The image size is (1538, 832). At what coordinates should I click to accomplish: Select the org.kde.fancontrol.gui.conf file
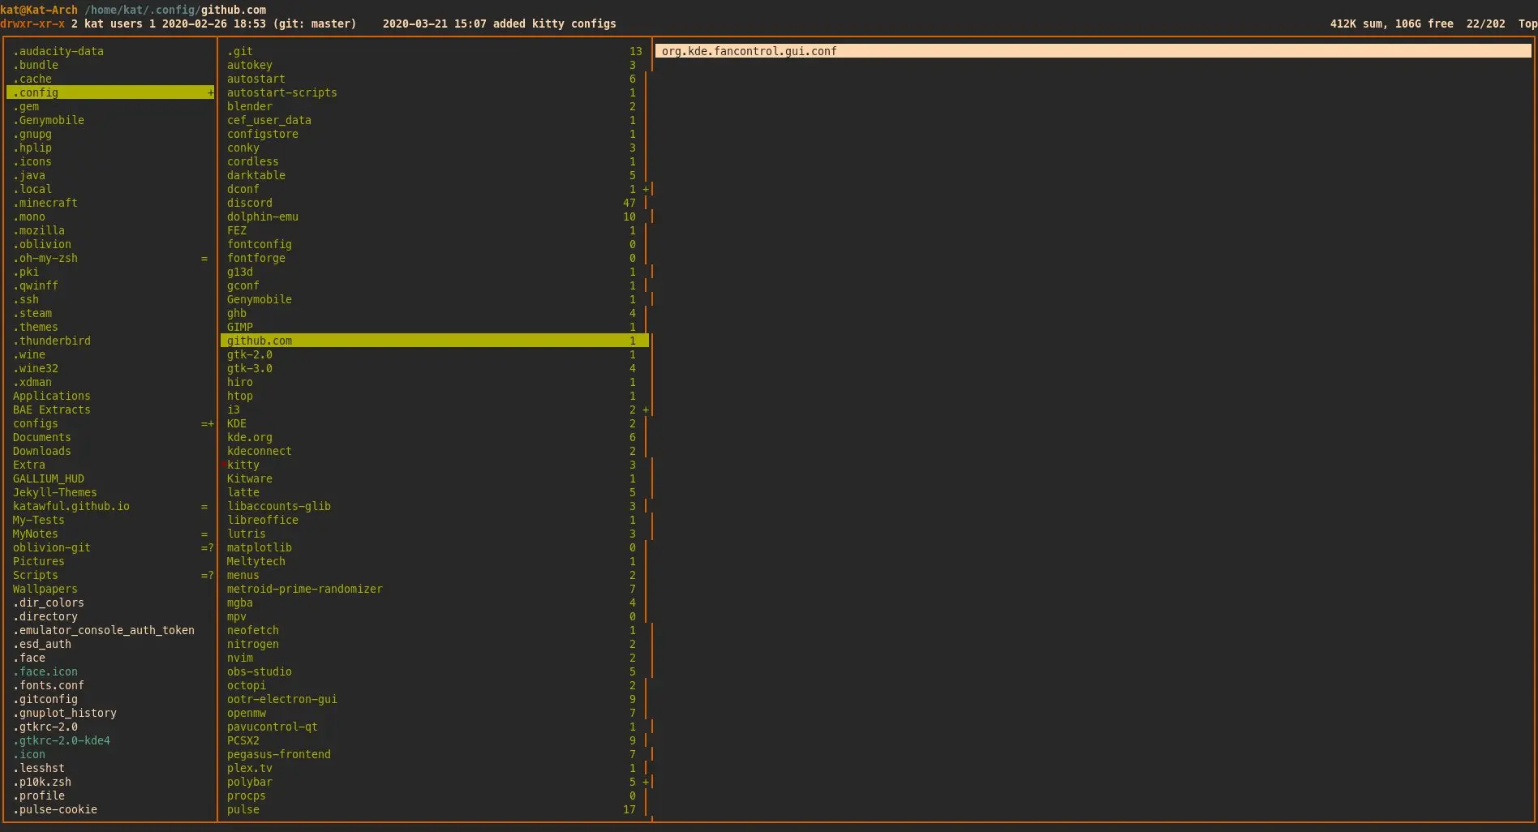(1093, 51)
